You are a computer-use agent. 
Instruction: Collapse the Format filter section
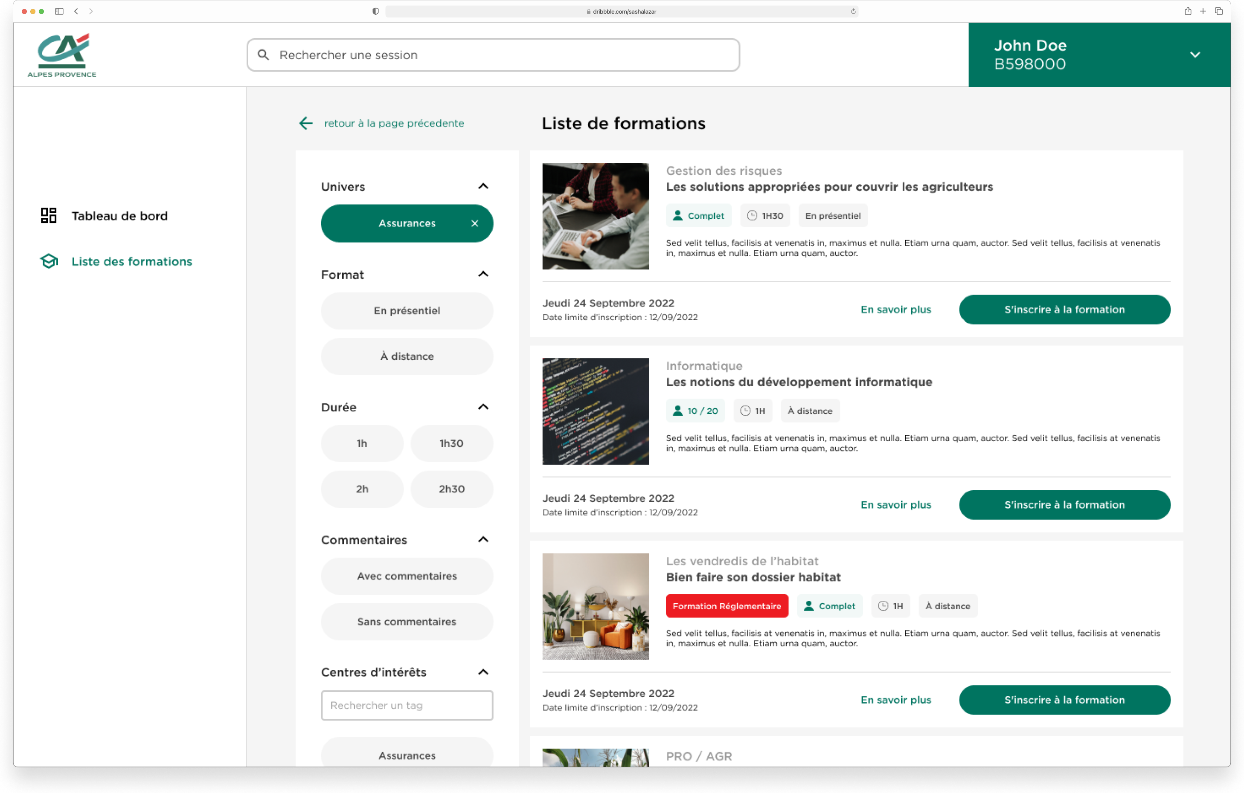pos(483,274)
